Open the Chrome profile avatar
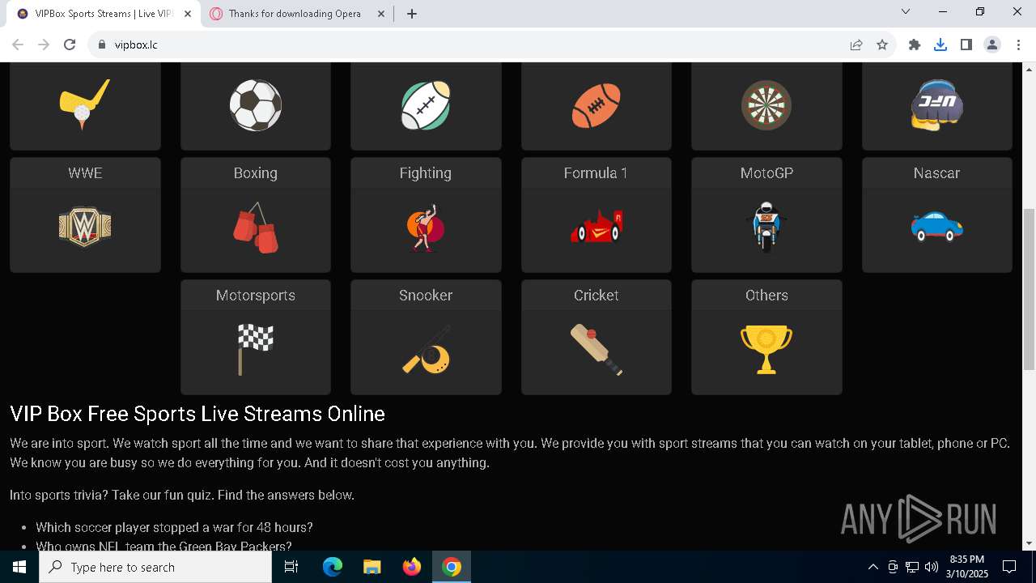The width and height of the screenshot is (1036, 583). pos(992,45)
